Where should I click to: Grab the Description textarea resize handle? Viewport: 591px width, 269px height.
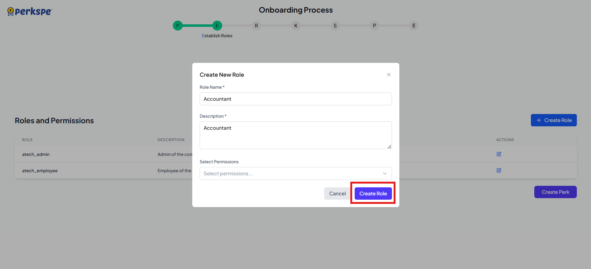coord(389,147)
